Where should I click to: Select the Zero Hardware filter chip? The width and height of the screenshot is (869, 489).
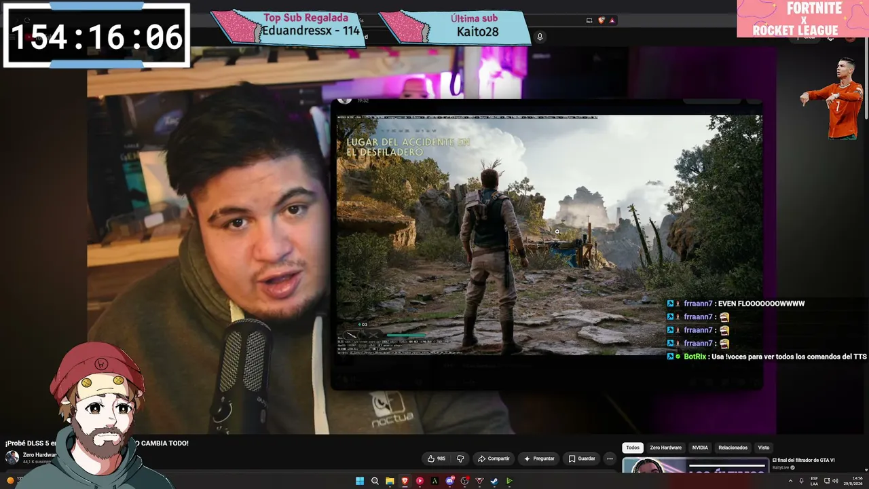665,448
